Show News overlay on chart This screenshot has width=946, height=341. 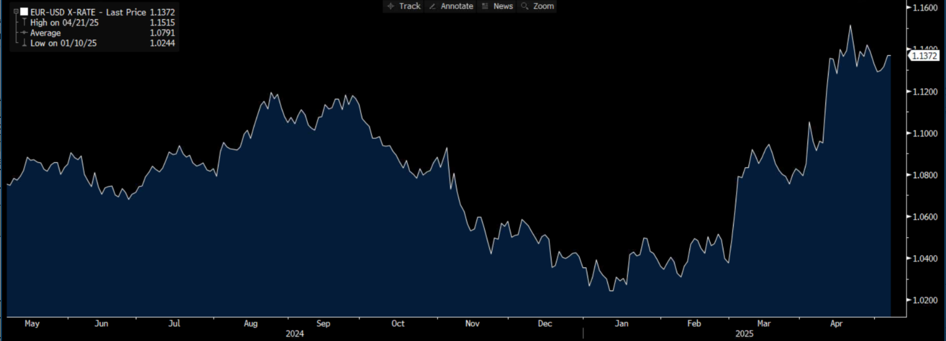pos(497,6)
